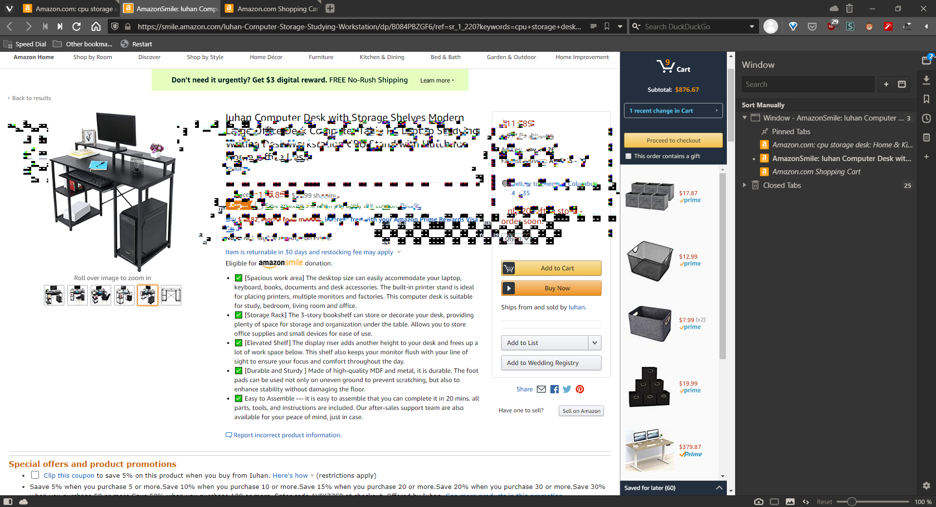Viewport: 936px width, 507px height.
Task: Open the Pocket extension
Action: coord(812,26)
